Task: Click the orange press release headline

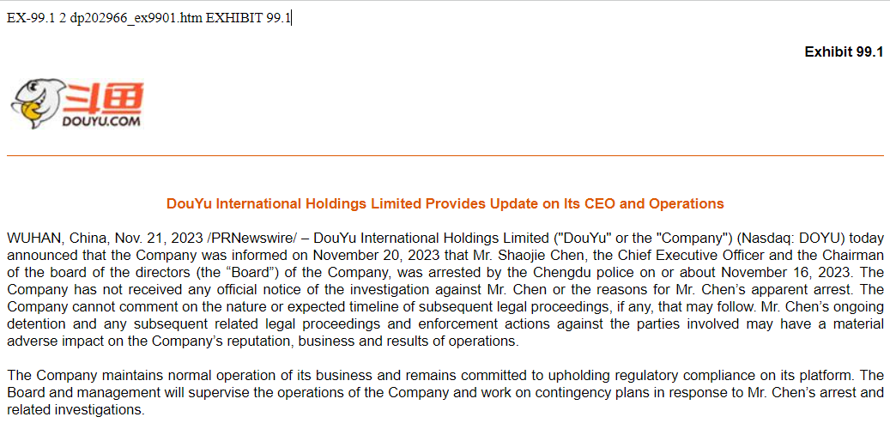Action: tap(445, 203)
